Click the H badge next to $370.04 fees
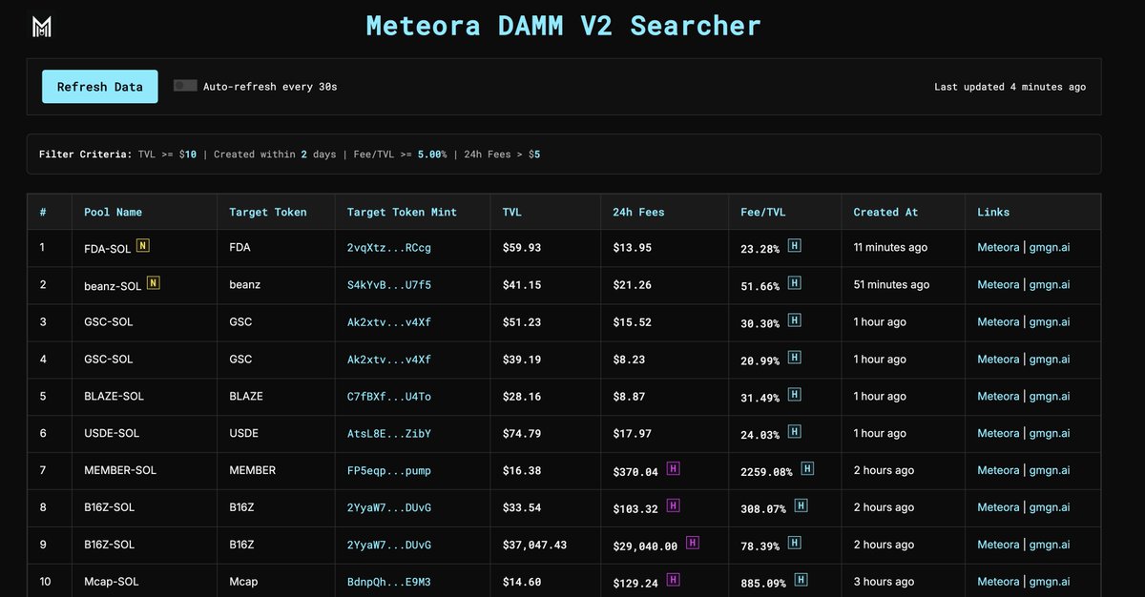1145x597 pixels. point(673,469)
